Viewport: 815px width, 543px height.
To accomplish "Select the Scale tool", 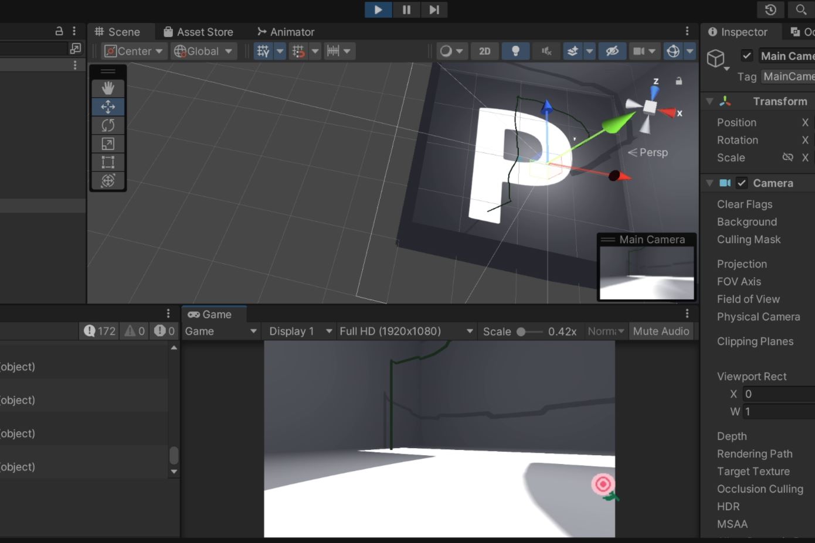I will (x=108, y=144).
